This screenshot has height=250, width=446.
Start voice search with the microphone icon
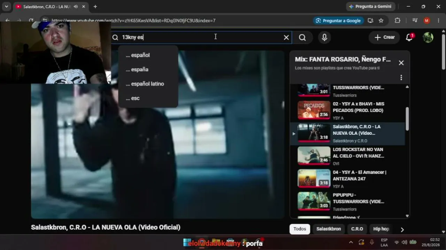[x=324, y=37]
